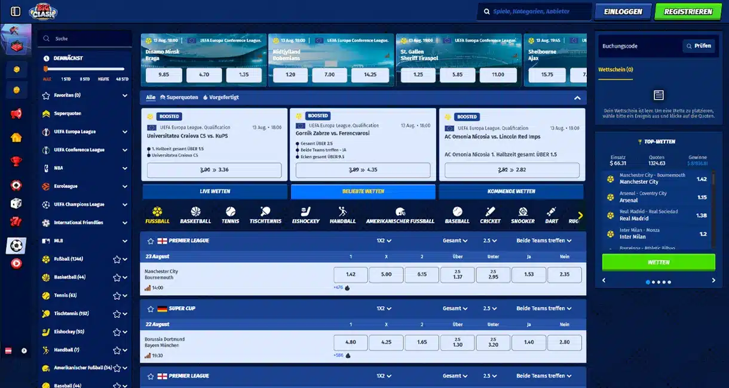Favorite the Tennis (63) category star
729x388 pixels.
117,295
